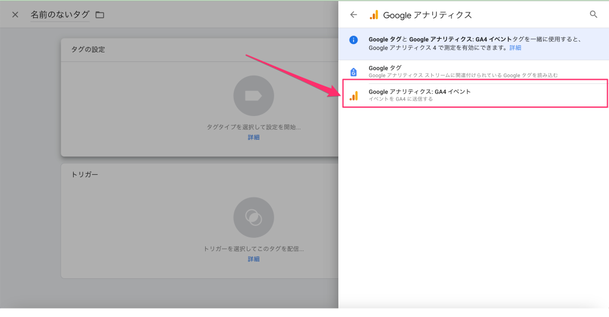Screen dimensions: 609x317
Task: Go back using the panel's left arrow
Action: pos(353,15)
